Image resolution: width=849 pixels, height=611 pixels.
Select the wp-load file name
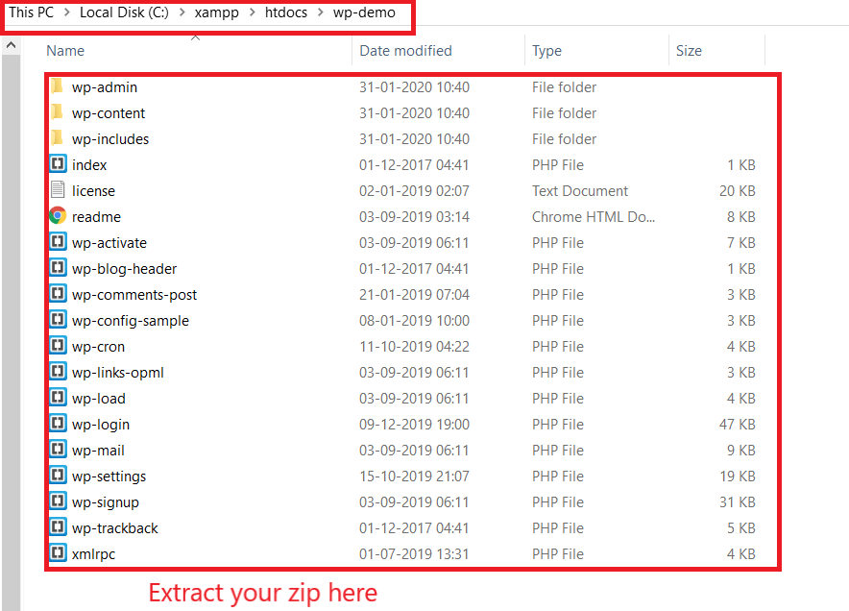[99, 400]
